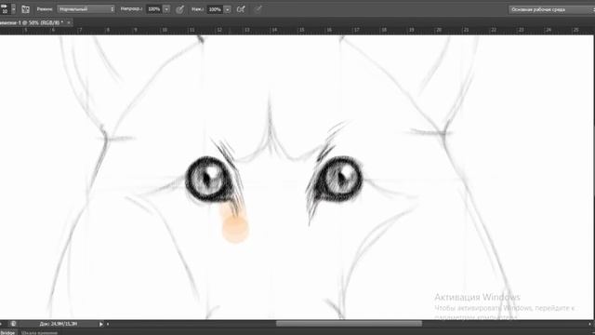Toggle pressure for opacity icon
This screenshot has height=335, width=595.
pos(179,9)
